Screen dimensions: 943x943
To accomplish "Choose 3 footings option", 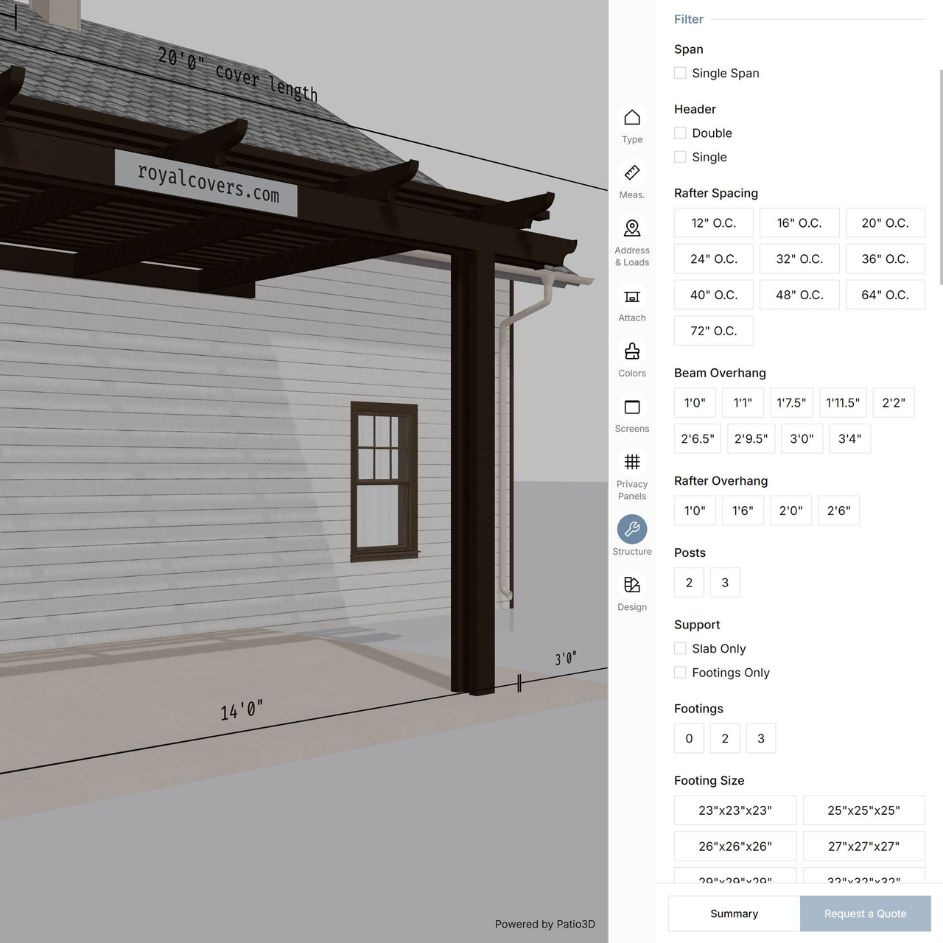I will point(761,738).
